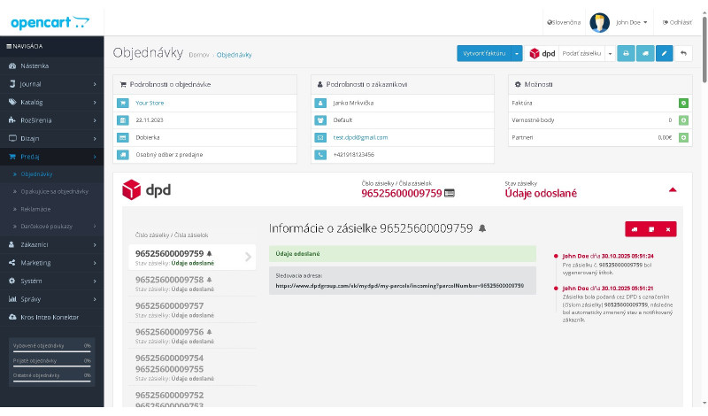
Task: Expand Journal menu in sidebar
Action: 52,84
